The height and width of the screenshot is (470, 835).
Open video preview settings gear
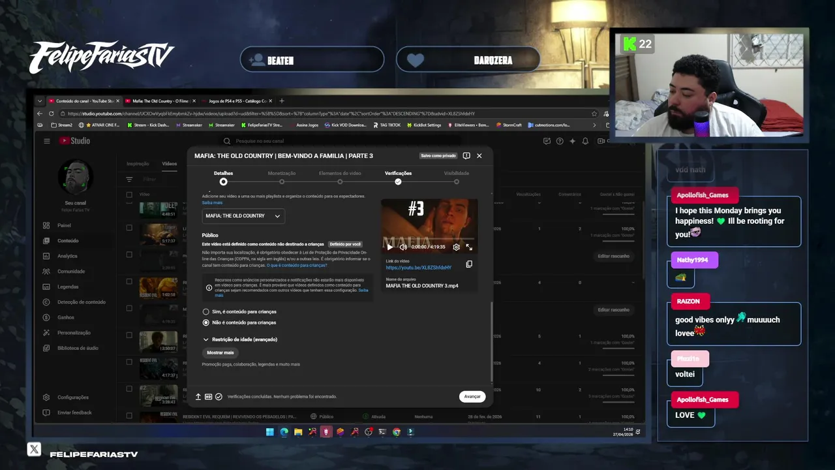(456, 247)
